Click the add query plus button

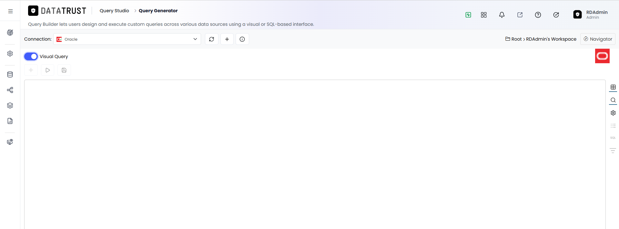(x=31, y=70)
